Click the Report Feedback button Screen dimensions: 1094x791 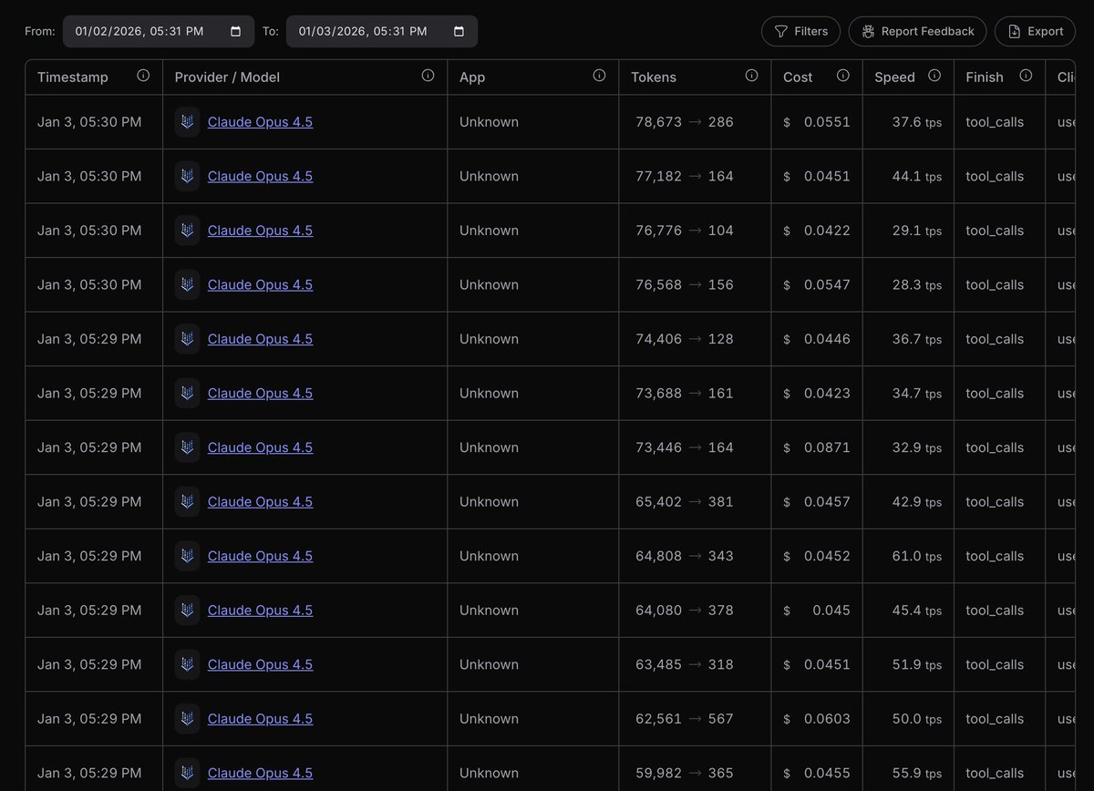pos(916,30)
